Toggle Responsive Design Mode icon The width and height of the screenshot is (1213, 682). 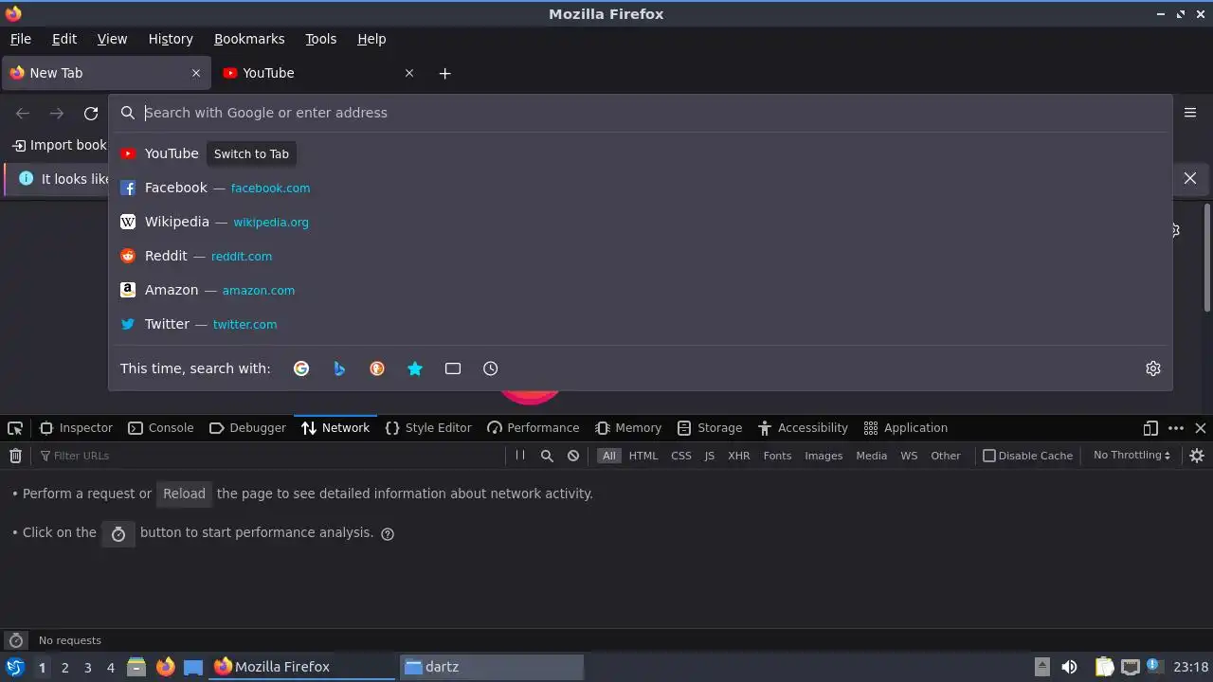tap(1150, 428)
